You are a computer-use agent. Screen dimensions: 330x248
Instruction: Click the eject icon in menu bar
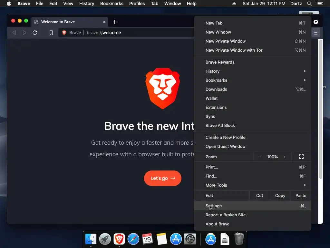234,4
